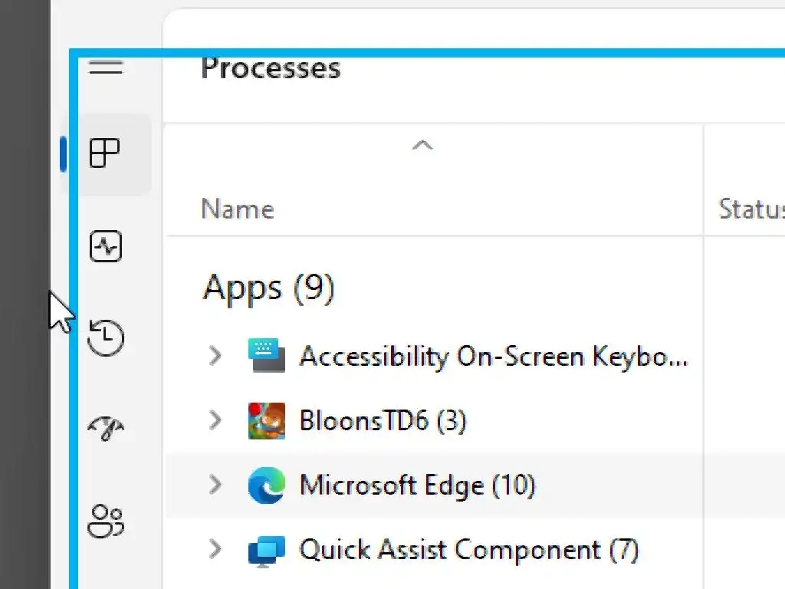Click the sort arrow above Name

click(x=422, y=145)
